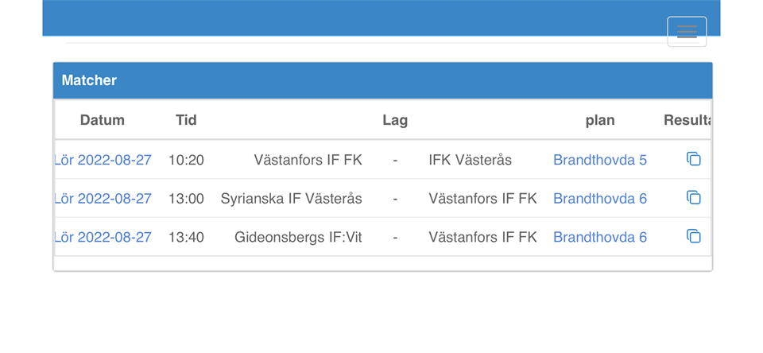The height and width of the screenshot is (353, 763).
Task: Click the Lag column header
Action: 395,120
